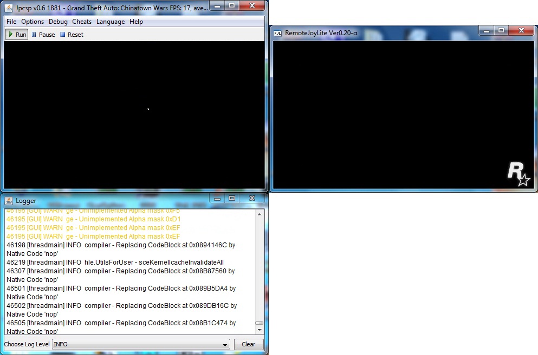Open the Options menu

(x=33, y=22)
